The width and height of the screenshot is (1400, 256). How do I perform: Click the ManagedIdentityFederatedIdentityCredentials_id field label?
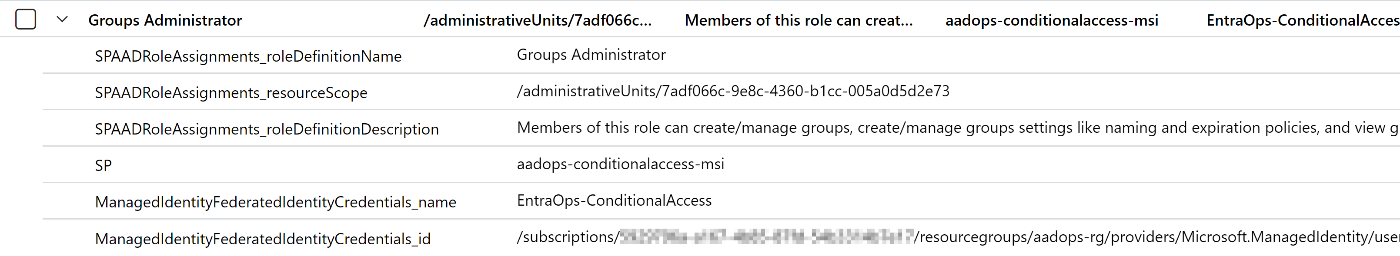click(x=263, y=239)
